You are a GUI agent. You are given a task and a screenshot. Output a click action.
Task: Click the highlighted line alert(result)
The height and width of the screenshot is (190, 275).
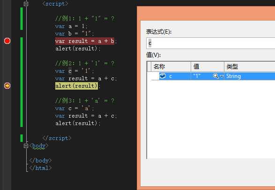[x=77, y=86]
